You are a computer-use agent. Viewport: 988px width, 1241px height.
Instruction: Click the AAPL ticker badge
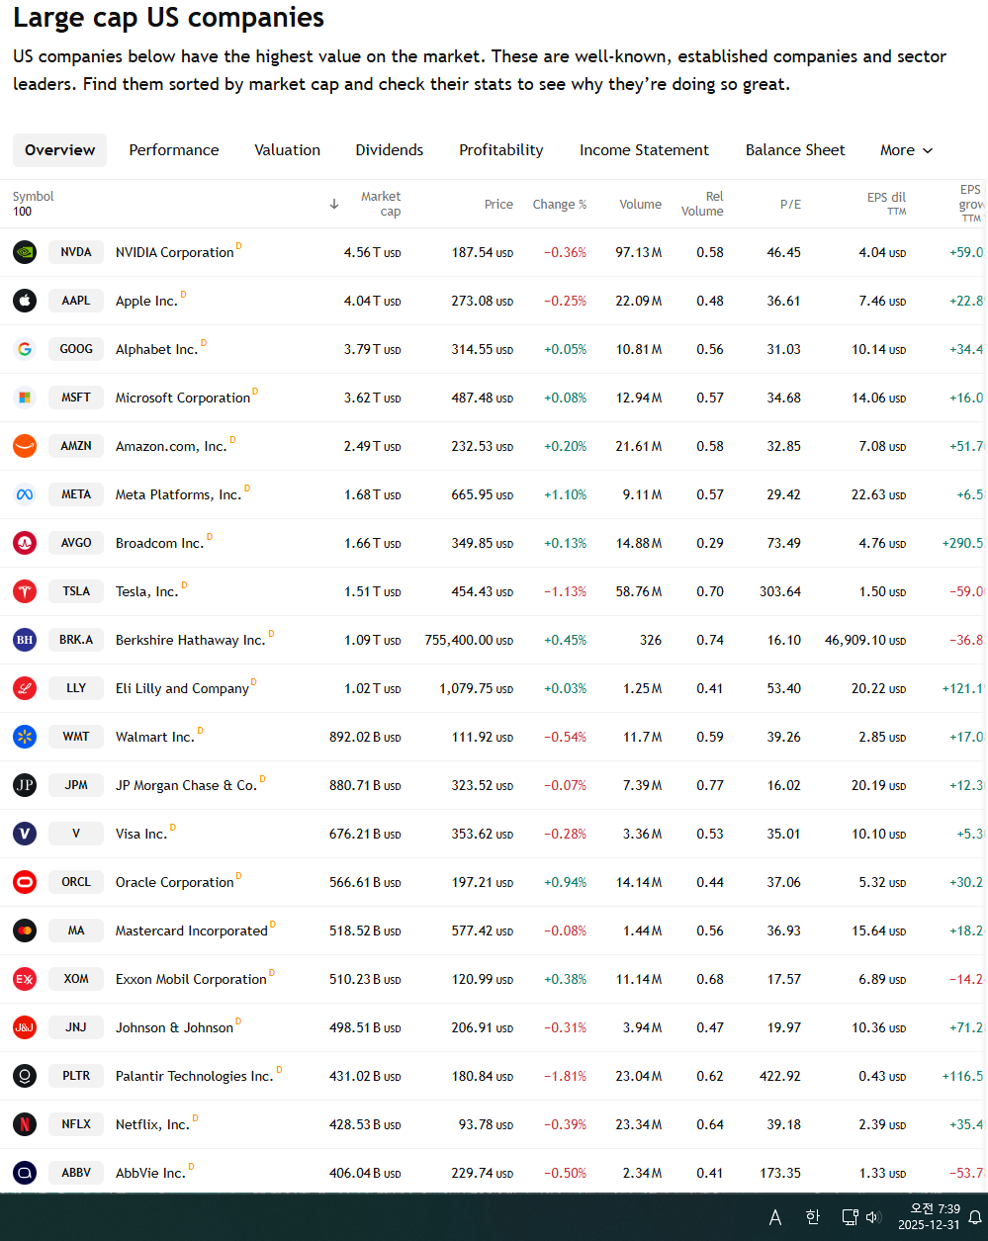[x=76, y=301]
